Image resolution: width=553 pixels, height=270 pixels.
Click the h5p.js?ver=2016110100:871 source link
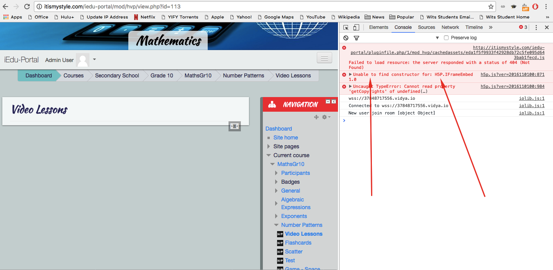(x=513, y=74)
